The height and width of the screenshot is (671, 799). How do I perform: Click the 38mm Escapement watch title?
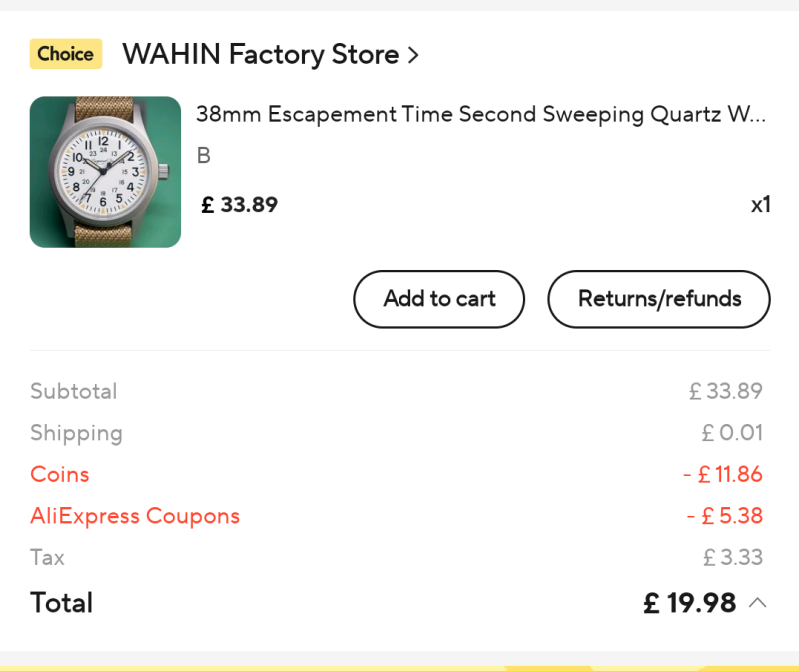(x=480, y=114)
